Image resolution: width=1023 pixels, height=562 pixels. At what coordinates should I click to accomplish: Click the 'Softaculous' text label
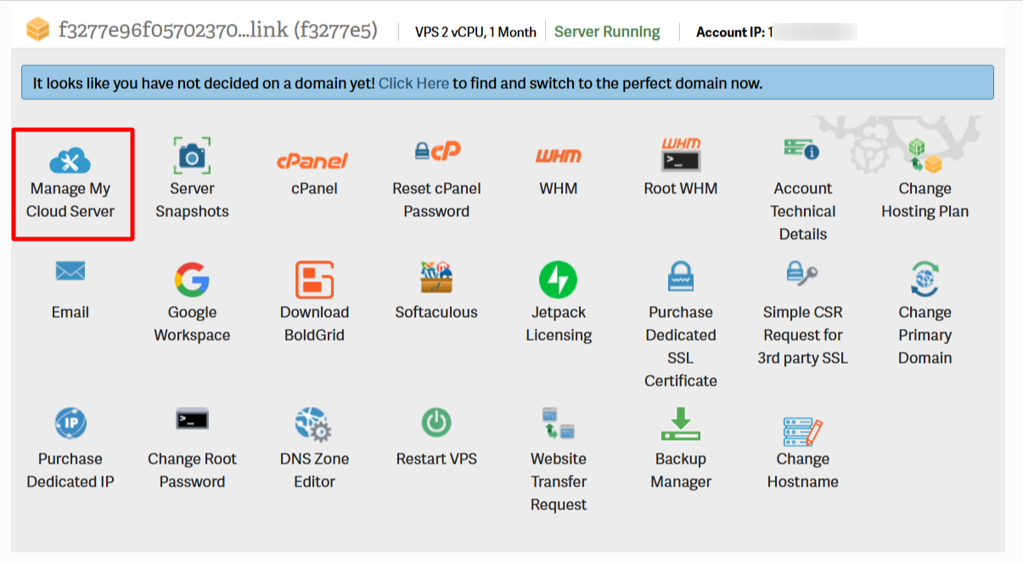[436, 312]
